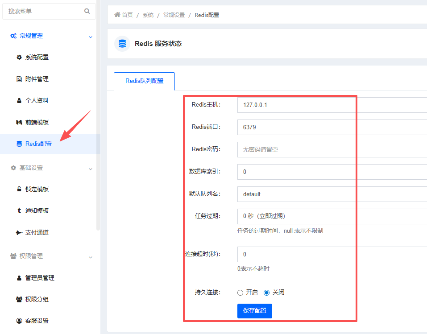Click the gears icon beside 常规管理
The image size is (427, 334).
[13, 36]
